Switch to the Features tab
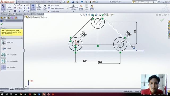The height and width of the screenshot is (96, 170). tap(4, 14)
